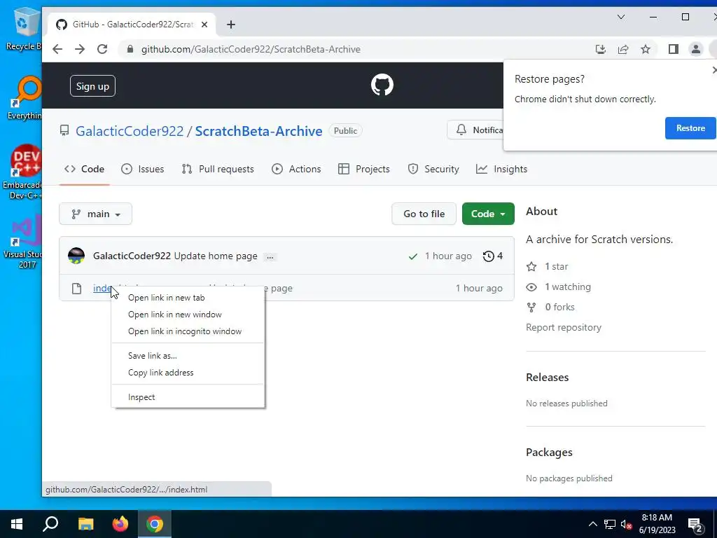Open File Explorer from the taskbar
The image size is (717, 538).
pyautogui.click(x=85, y=524)
